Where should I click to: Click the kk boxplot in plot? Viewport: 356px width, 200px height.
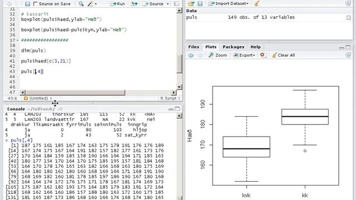tap(305, 117)
